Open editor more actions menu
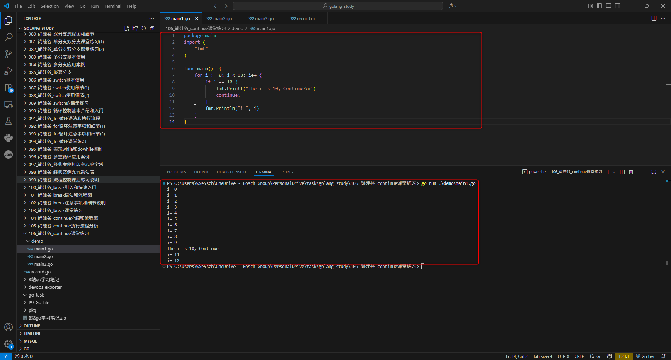 663,18
